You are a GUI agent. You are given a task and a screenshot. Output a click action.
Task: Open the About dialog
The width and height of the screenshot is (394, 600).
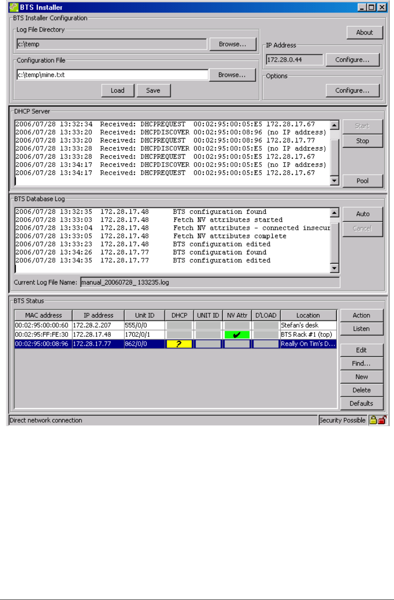tap(364, 32)
